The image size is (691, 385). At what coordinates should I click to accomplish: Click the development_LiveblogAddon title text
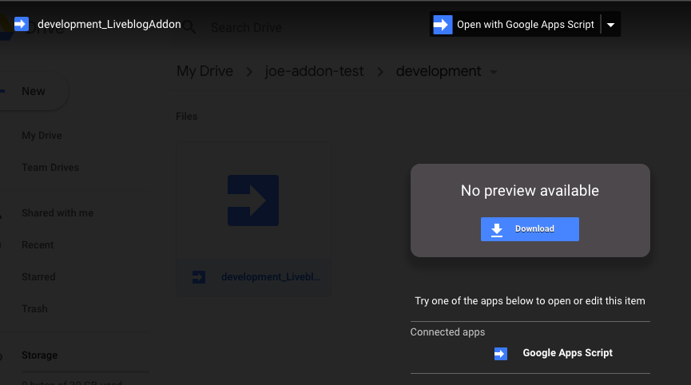[x=109, y=24]
